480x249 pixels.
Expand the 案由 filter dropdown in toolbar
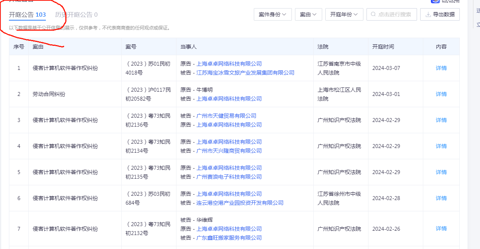coord(309,14)
